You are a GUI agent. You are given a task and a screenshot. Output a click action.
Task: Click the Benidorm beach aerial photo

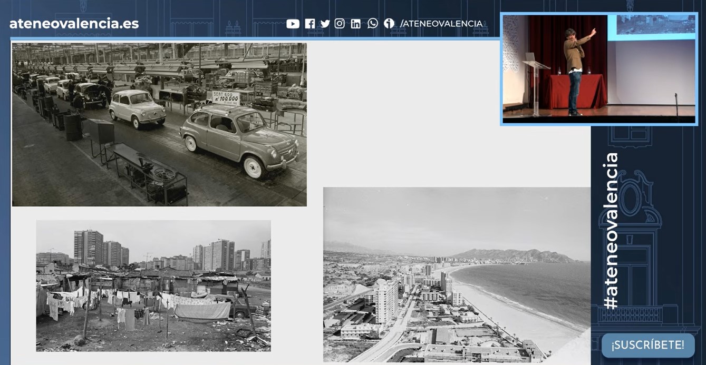[457, 274]
